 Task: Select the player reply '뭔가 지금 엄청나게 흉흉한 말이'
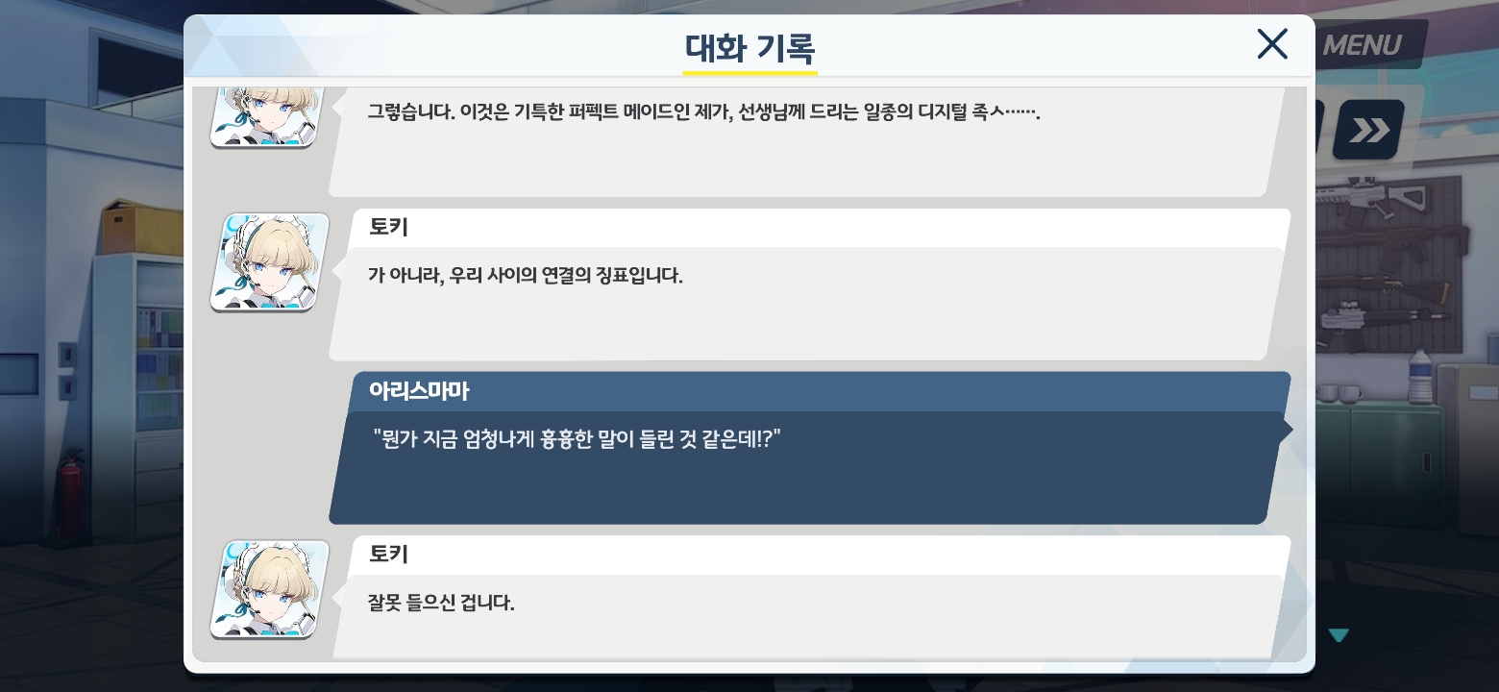(577, 439)
